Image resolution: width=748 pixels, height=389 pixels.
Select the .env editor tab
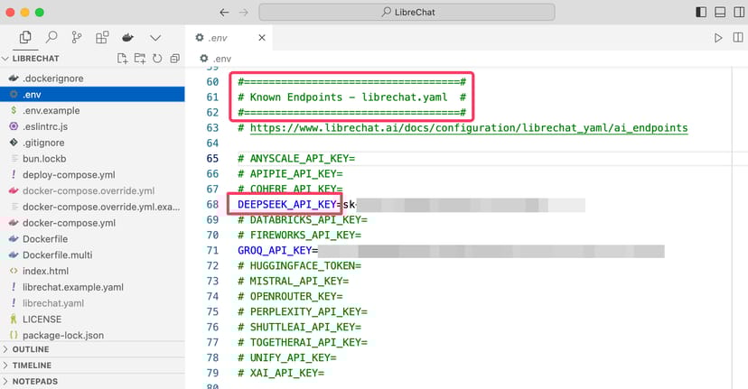tap(217, 38)
